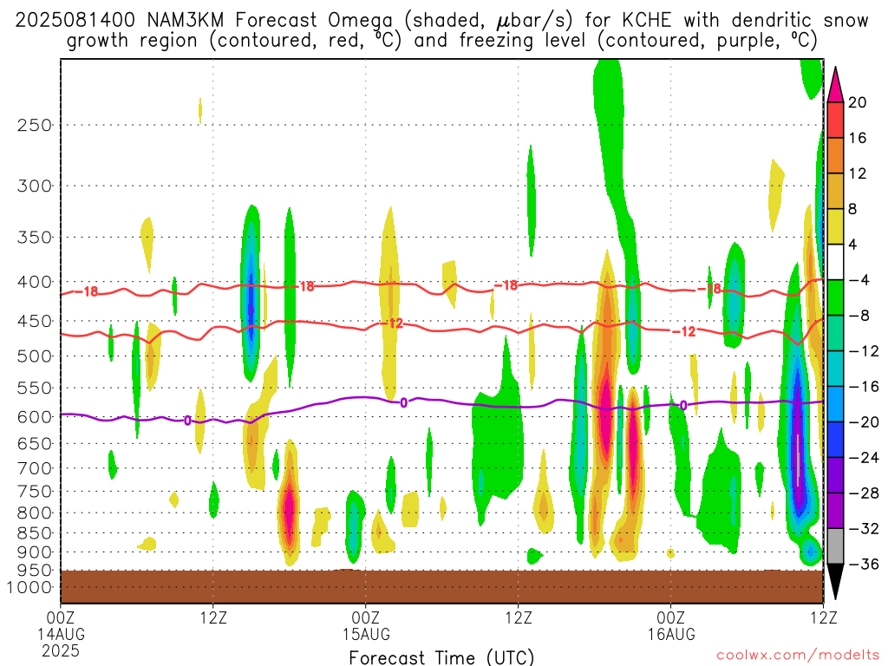Click the brown ground surface band
This screenshot has width=888, height=666.
(x=441, y=587)
